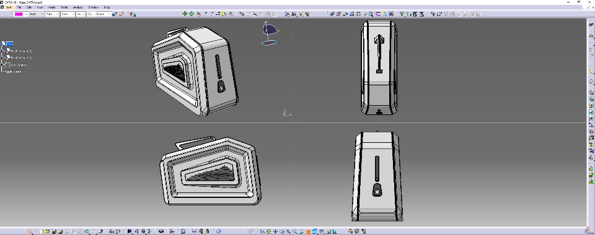Click the orange shading view mode icon
595x235 pixels.
[x=308, y=231]
